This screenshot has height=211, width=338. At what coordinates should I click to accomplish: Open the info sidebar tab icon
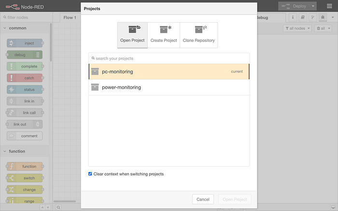[293, 17]
